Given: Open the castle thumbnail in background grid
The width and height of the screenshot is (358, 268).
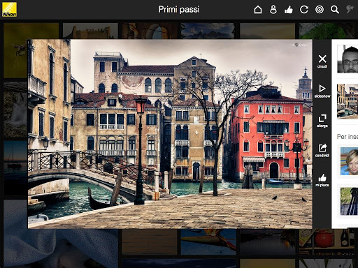Looking at the screenshot, I should tap(90, 31).
